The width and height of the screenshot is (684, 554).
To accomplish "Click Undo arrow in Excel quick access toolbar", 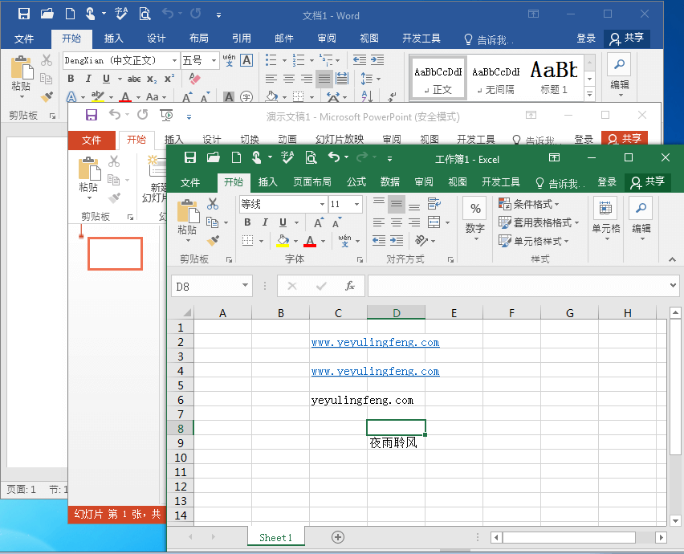I will tap(334, 157).
